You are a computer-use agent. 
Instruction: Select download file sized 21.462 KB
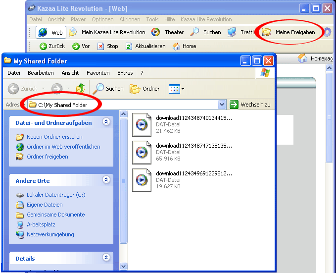point(182,124)
